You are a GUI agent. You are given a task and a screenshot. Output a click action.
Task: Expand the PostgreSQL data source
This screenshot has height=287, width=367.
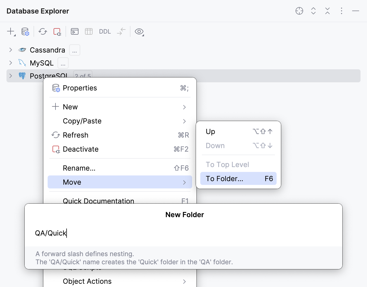pyautogui.click(x=10, y=76)
